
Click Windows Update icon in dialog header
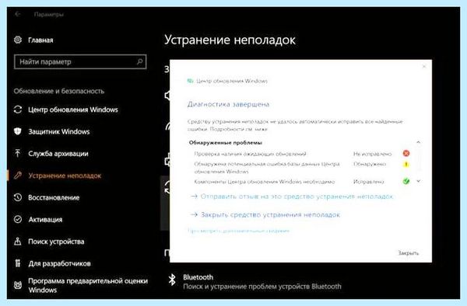[x=190, y=81]
